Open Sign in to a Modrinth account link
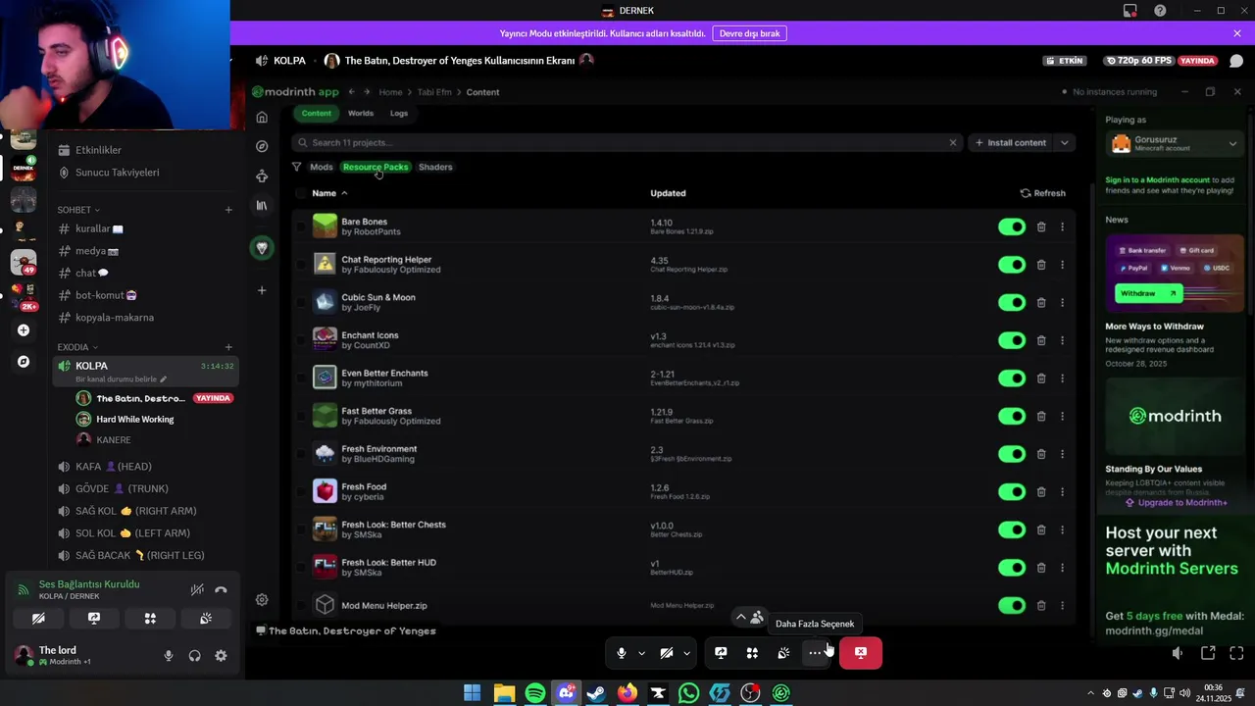Screen dimensions: 1255x706 (x=1158, y=180)
